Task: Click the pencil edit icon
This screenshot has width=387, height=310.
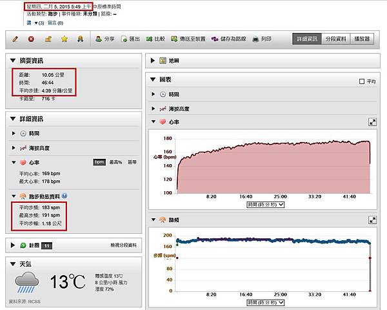Action: click(15, 39)
